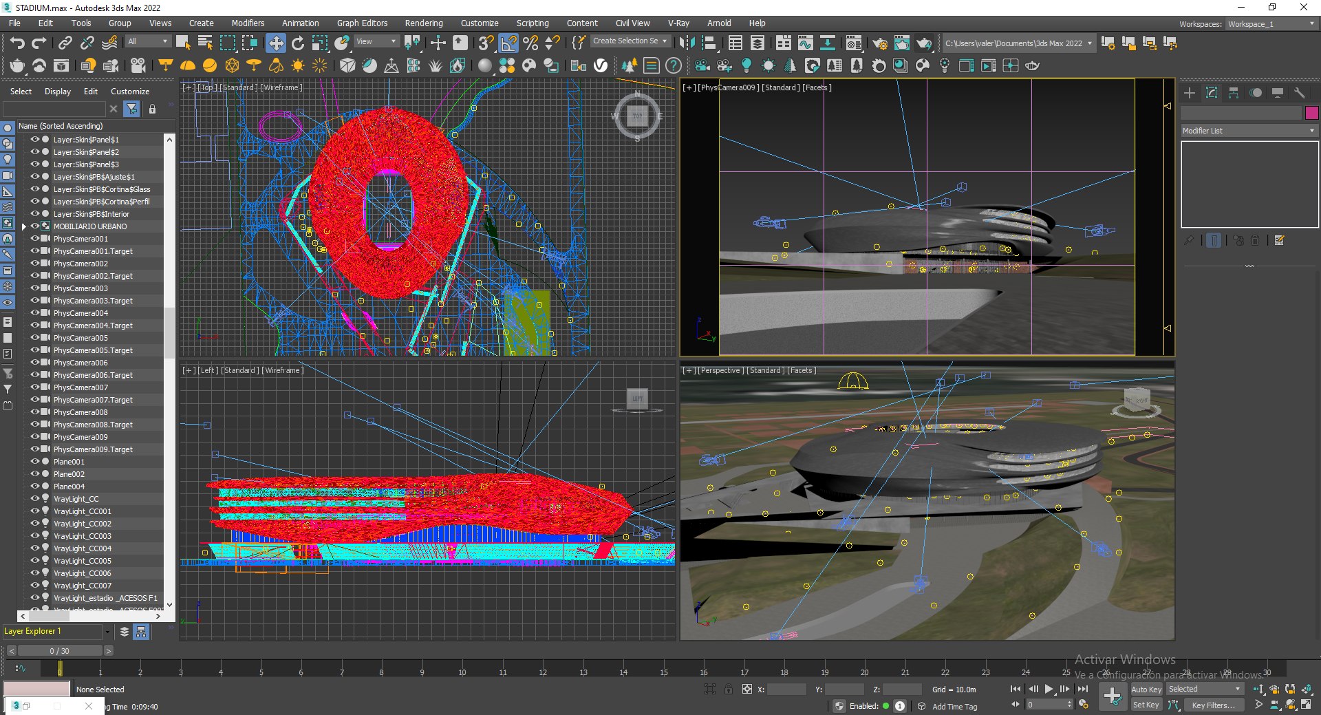Click Add Time Tag
Image resolution: width=1321 pixels, height=715 pixels.
[954, 707]
